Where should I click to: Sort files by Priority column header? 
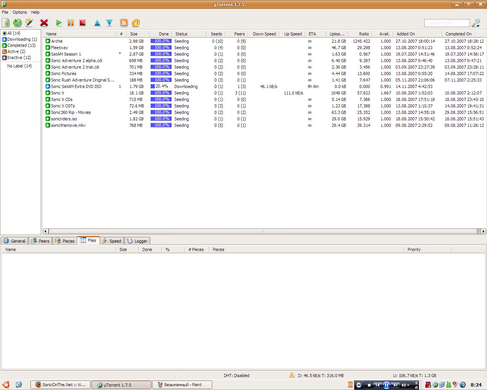[x=427, y=249]
